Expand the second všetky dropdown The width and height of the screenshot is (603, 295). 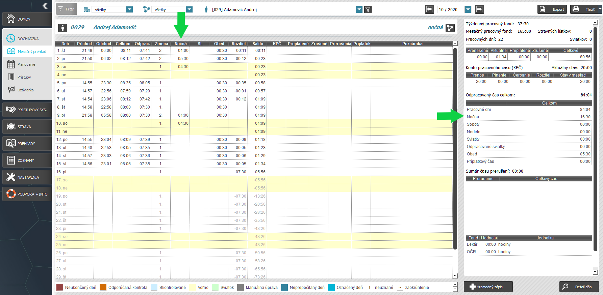pyautogui.click(x=189, y=9)
